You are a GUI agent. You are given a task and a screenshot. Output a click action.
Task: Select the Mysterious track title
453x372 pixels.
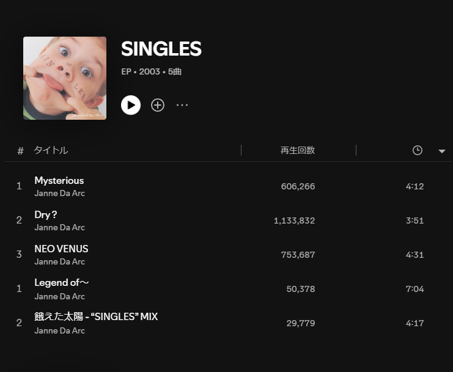coord(59,180)
